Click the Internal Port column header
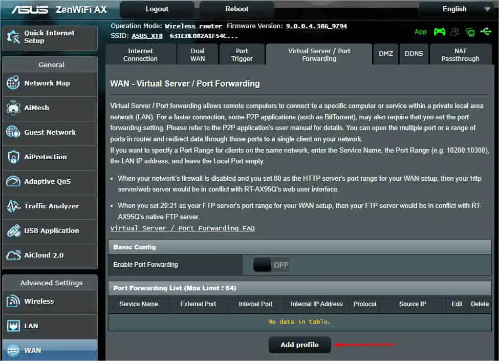499x361 pixels. click(255, 304)
